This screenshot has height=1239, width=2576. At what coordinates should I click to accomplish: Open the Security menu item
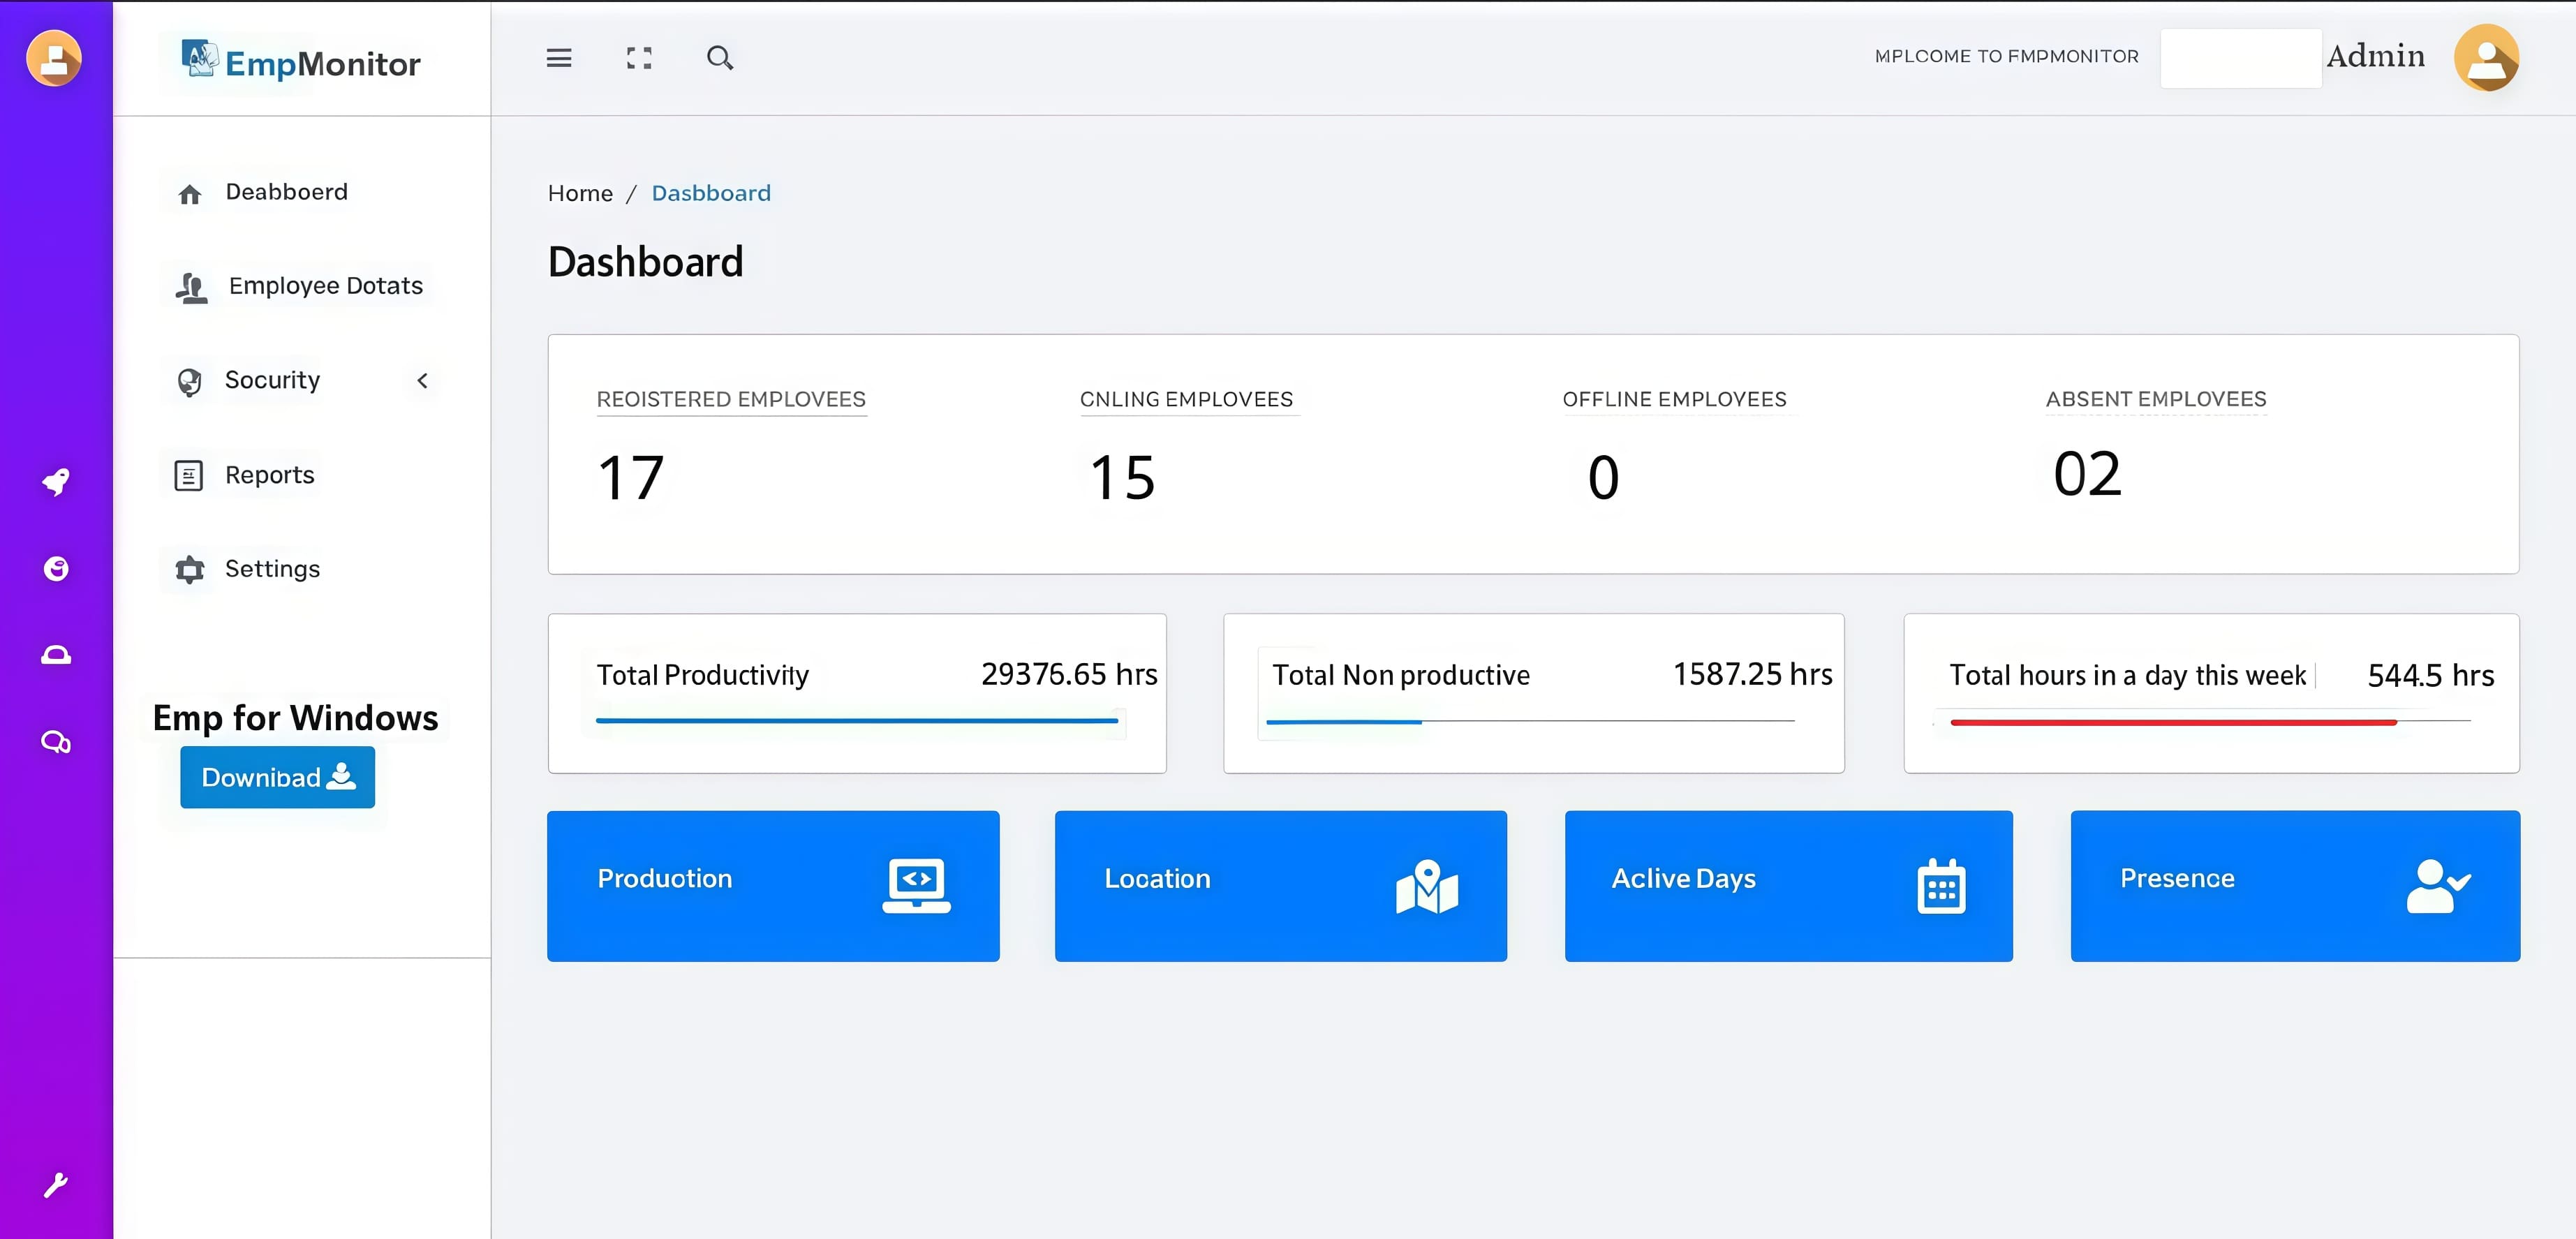[272, 380]
